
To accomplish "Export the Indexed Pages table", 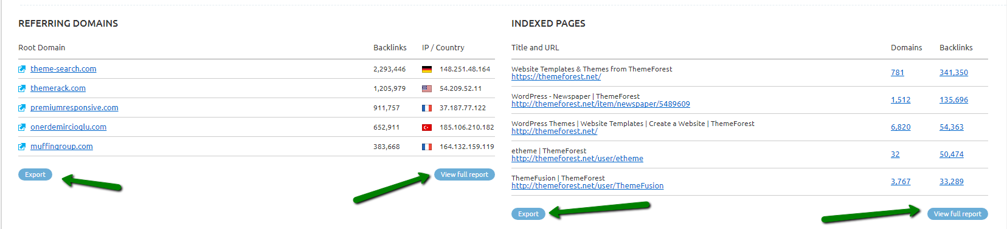I will (x=528, y=214).
